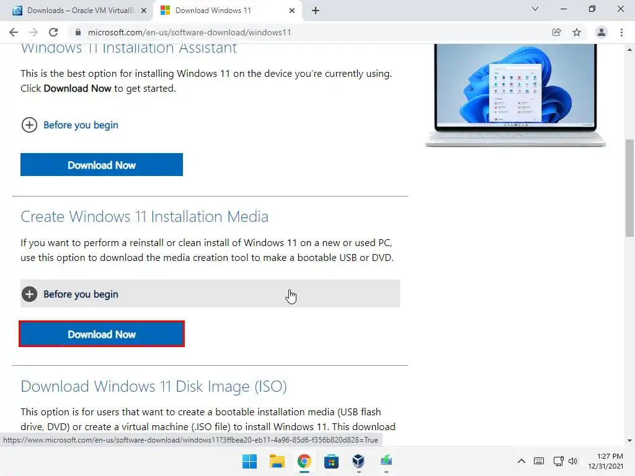Screen dimensions: 635x476
Task: Go back to the previous page
Action: point(14,32)
